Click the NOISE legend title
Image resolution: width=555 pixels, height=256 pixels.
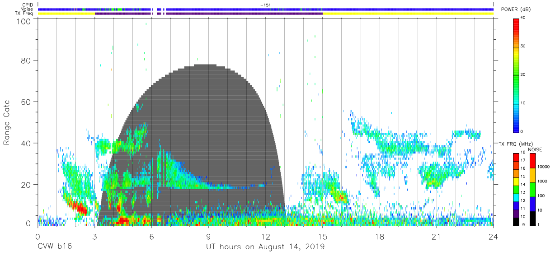pyautogui.click(x=534, y=149)
